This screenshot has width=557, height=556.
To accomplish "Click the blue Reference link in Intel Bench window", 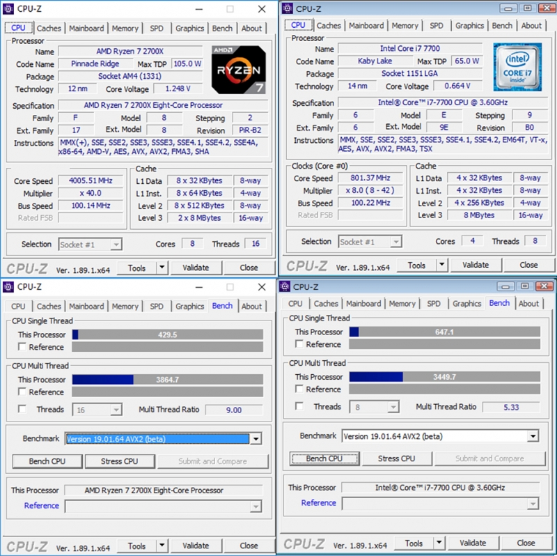I will click(x=319, y=502).
